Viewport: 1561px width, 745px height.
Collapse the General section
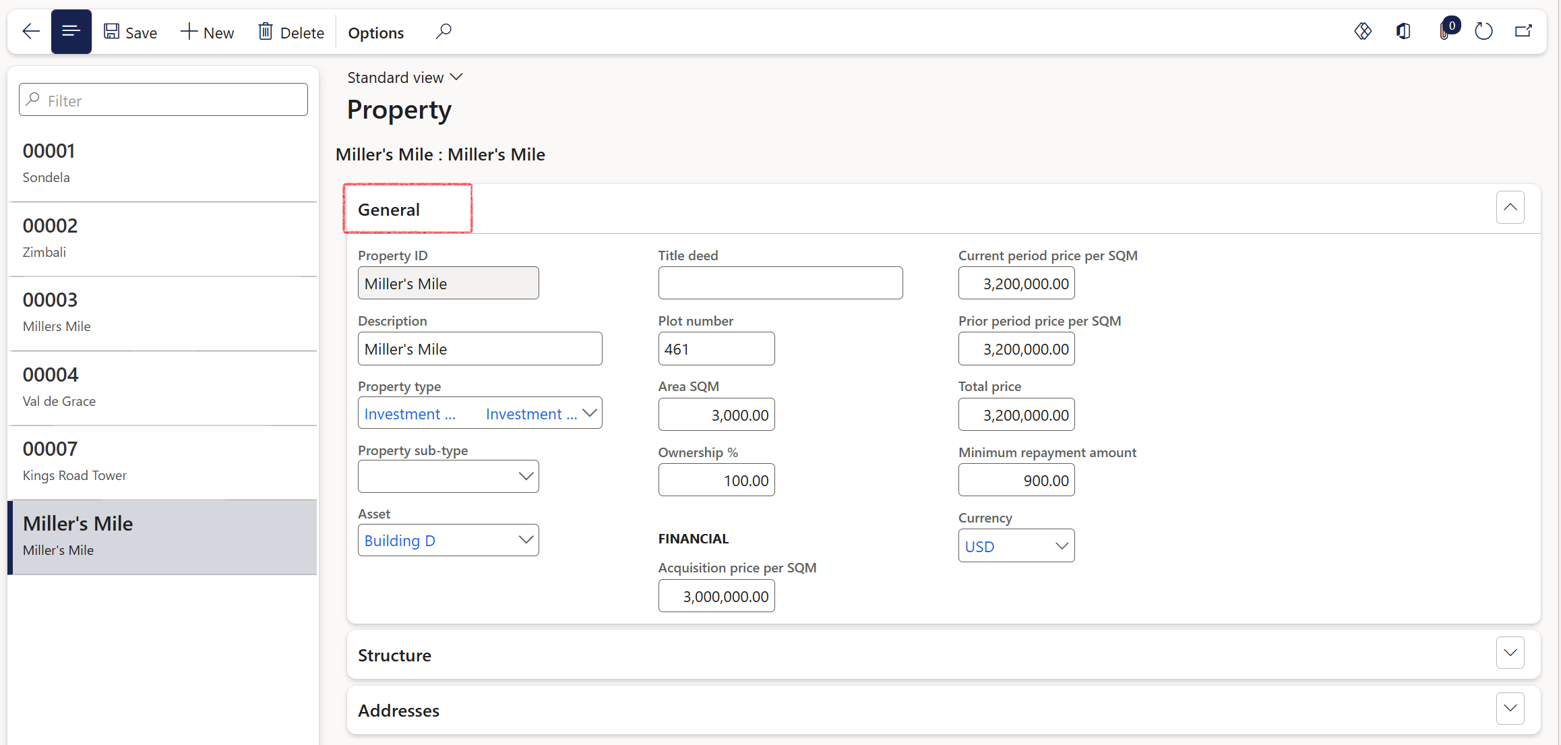[1510, 208]
